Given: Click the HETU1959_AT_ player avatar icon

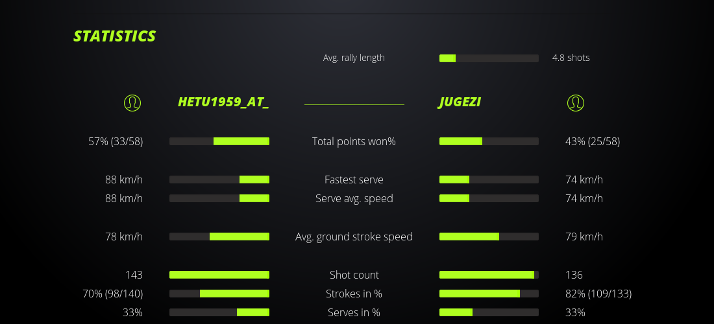Looking at the screenshot, I should click(132, 102).
